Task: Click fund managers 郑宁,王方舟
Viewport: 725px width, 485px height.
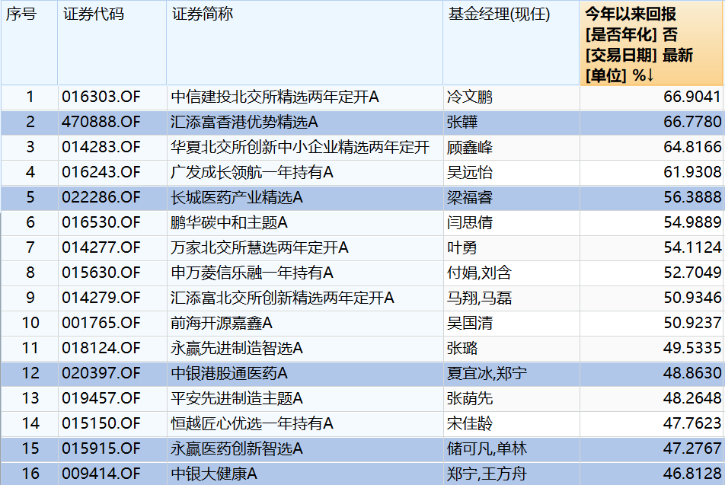Action: point(487,474)
